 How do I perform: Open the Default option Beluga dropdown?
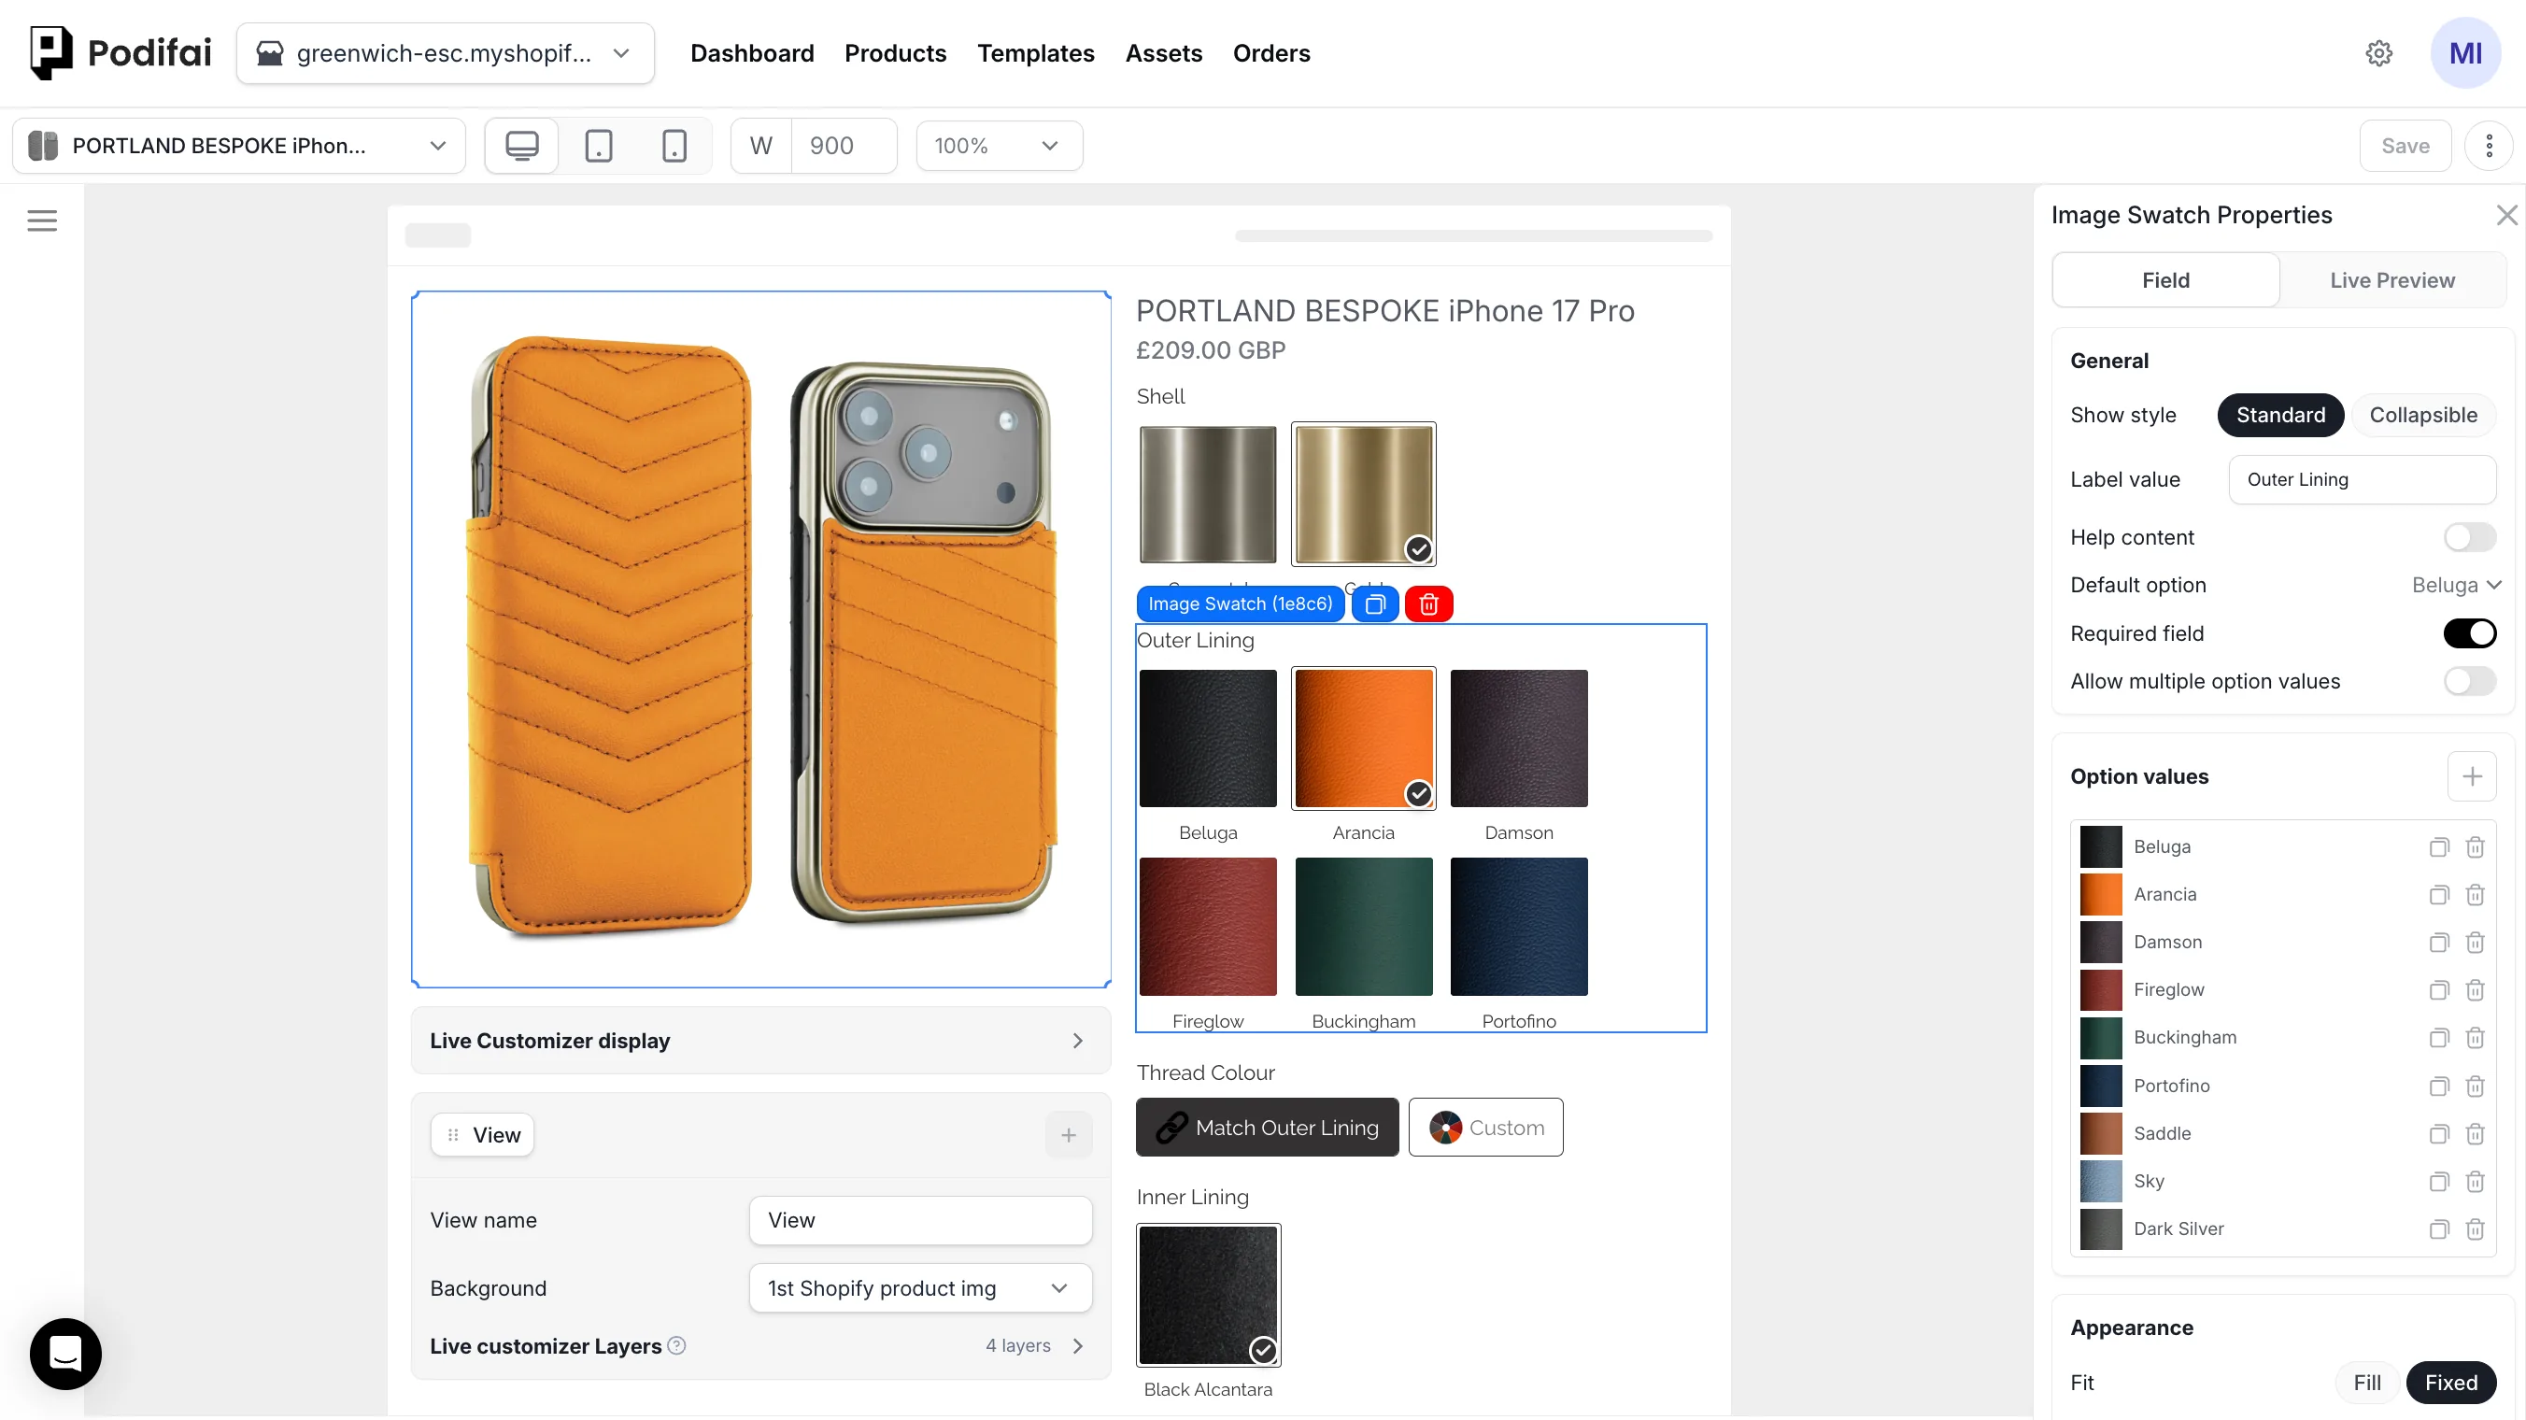coord(2456,586)
